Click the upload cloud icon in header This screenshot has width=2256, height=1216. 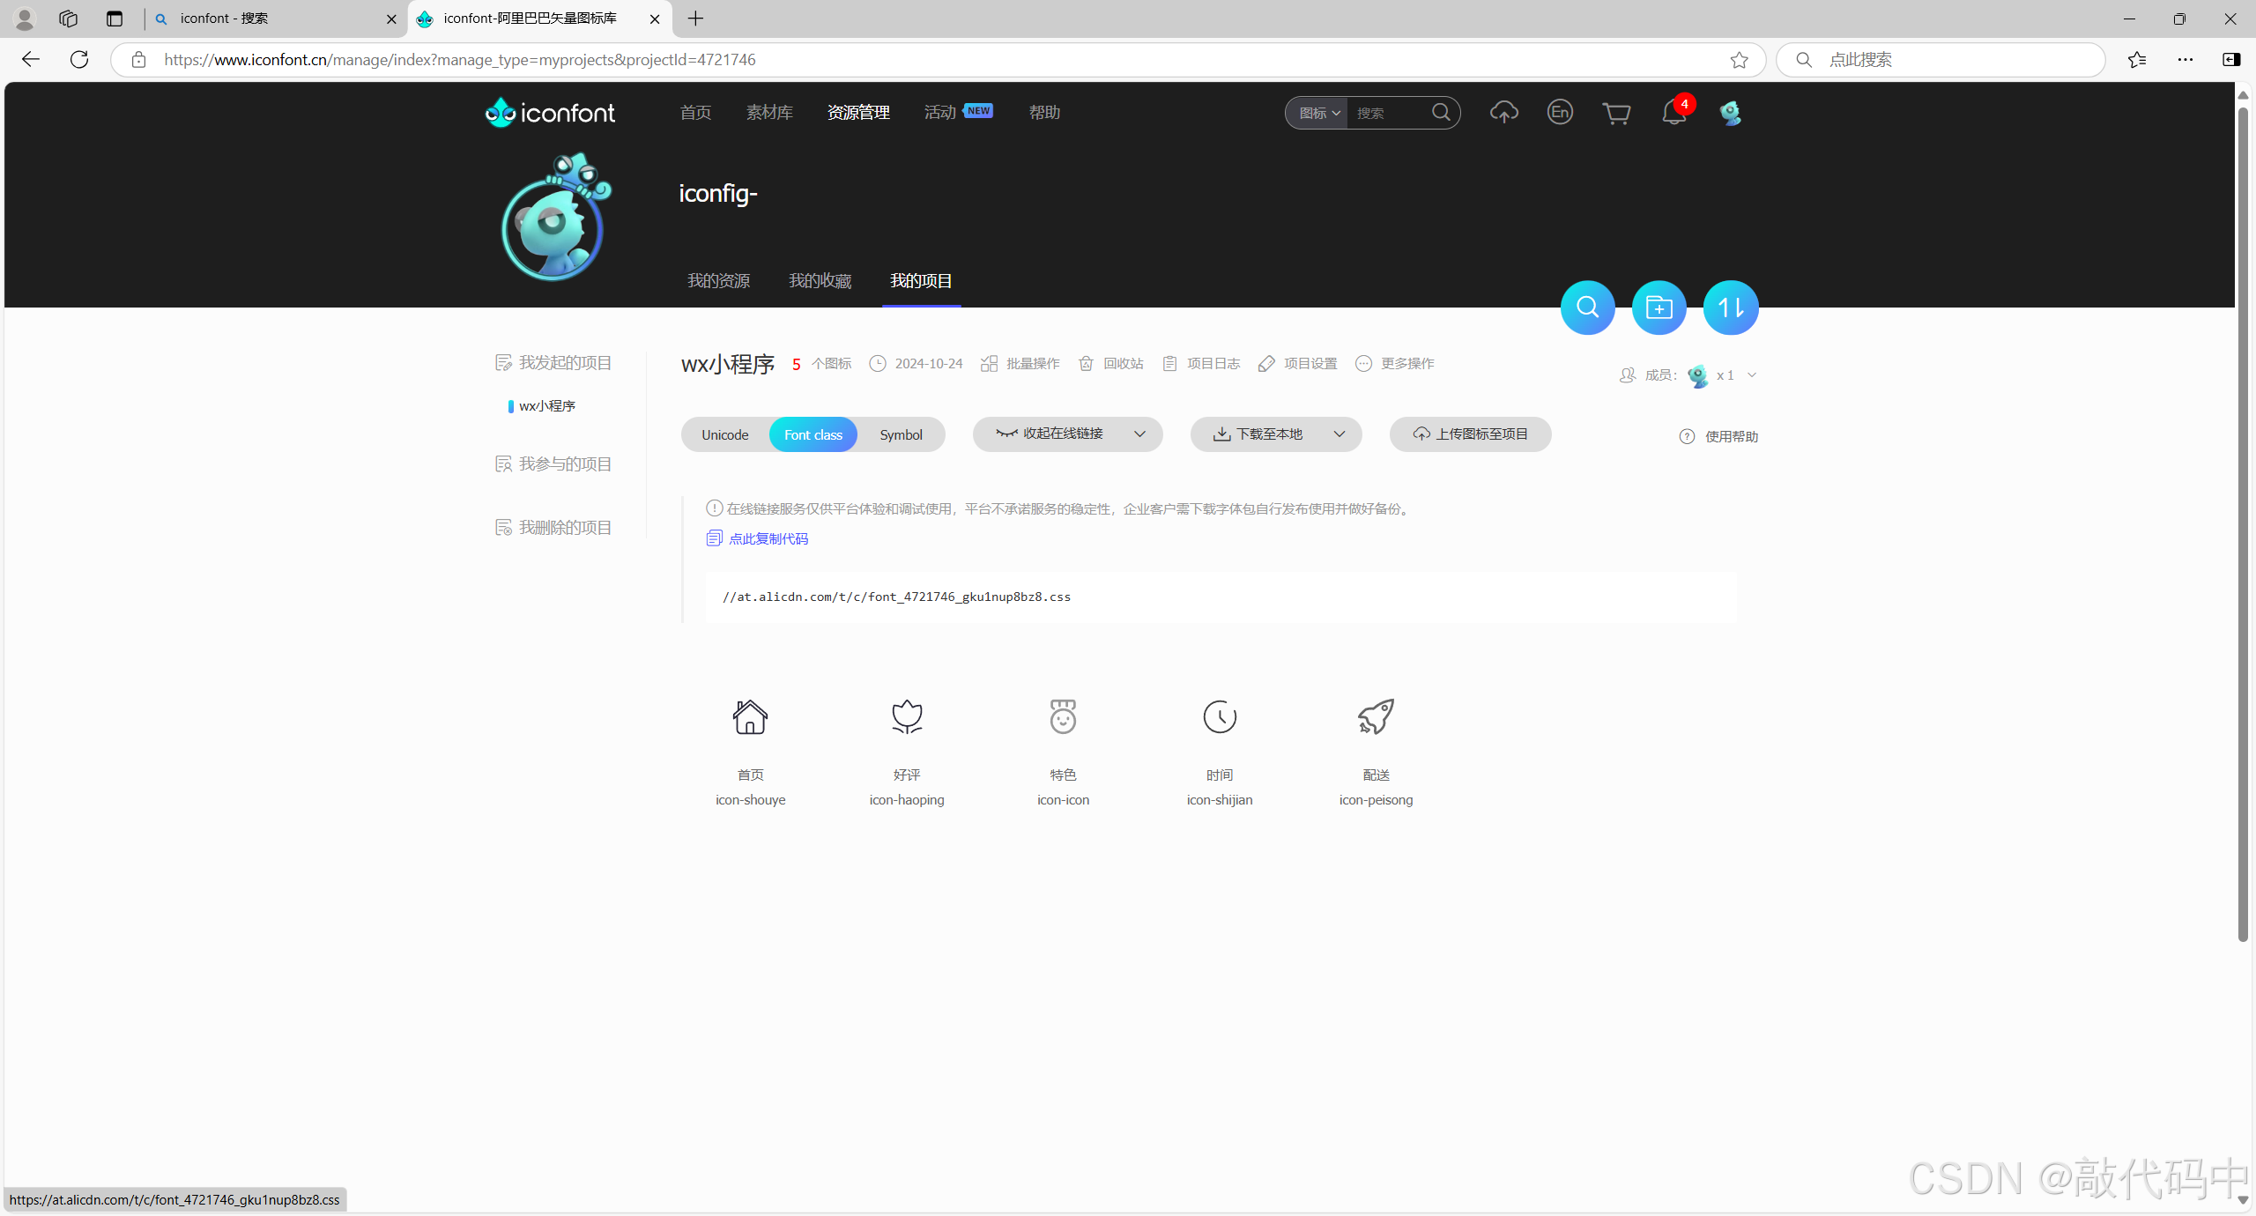click(1503, 112)
